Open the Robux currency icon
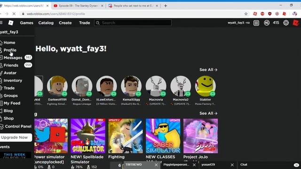Image resolution: width=301 pixels, height=169 pixels. coord(267,23)
